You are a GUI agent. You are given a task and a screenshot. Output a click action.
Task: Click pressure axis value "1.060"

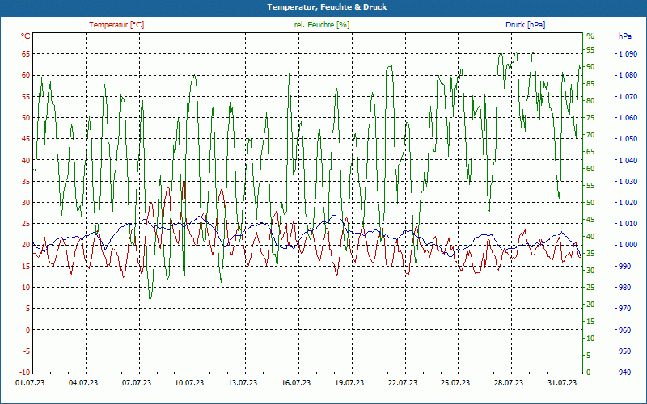(x=628, y=117)
